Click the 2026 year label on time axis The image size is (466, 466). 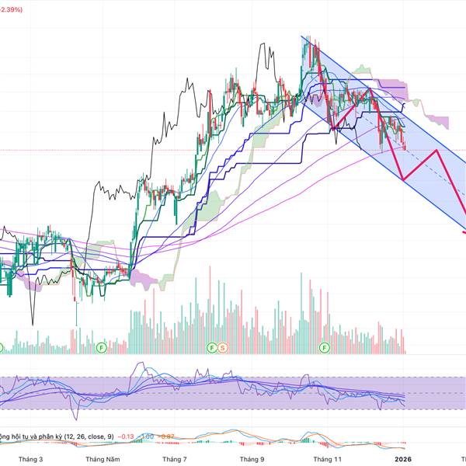(x=403, y=459)
